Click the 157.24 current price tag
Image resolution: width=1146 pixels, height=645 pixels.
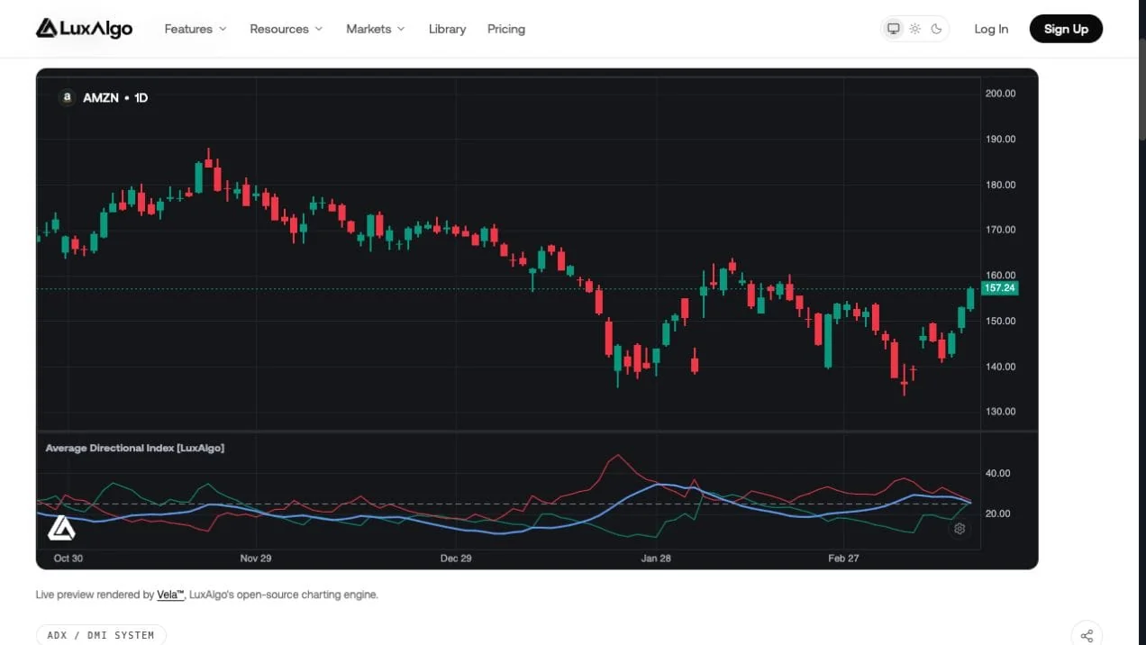1000,288
